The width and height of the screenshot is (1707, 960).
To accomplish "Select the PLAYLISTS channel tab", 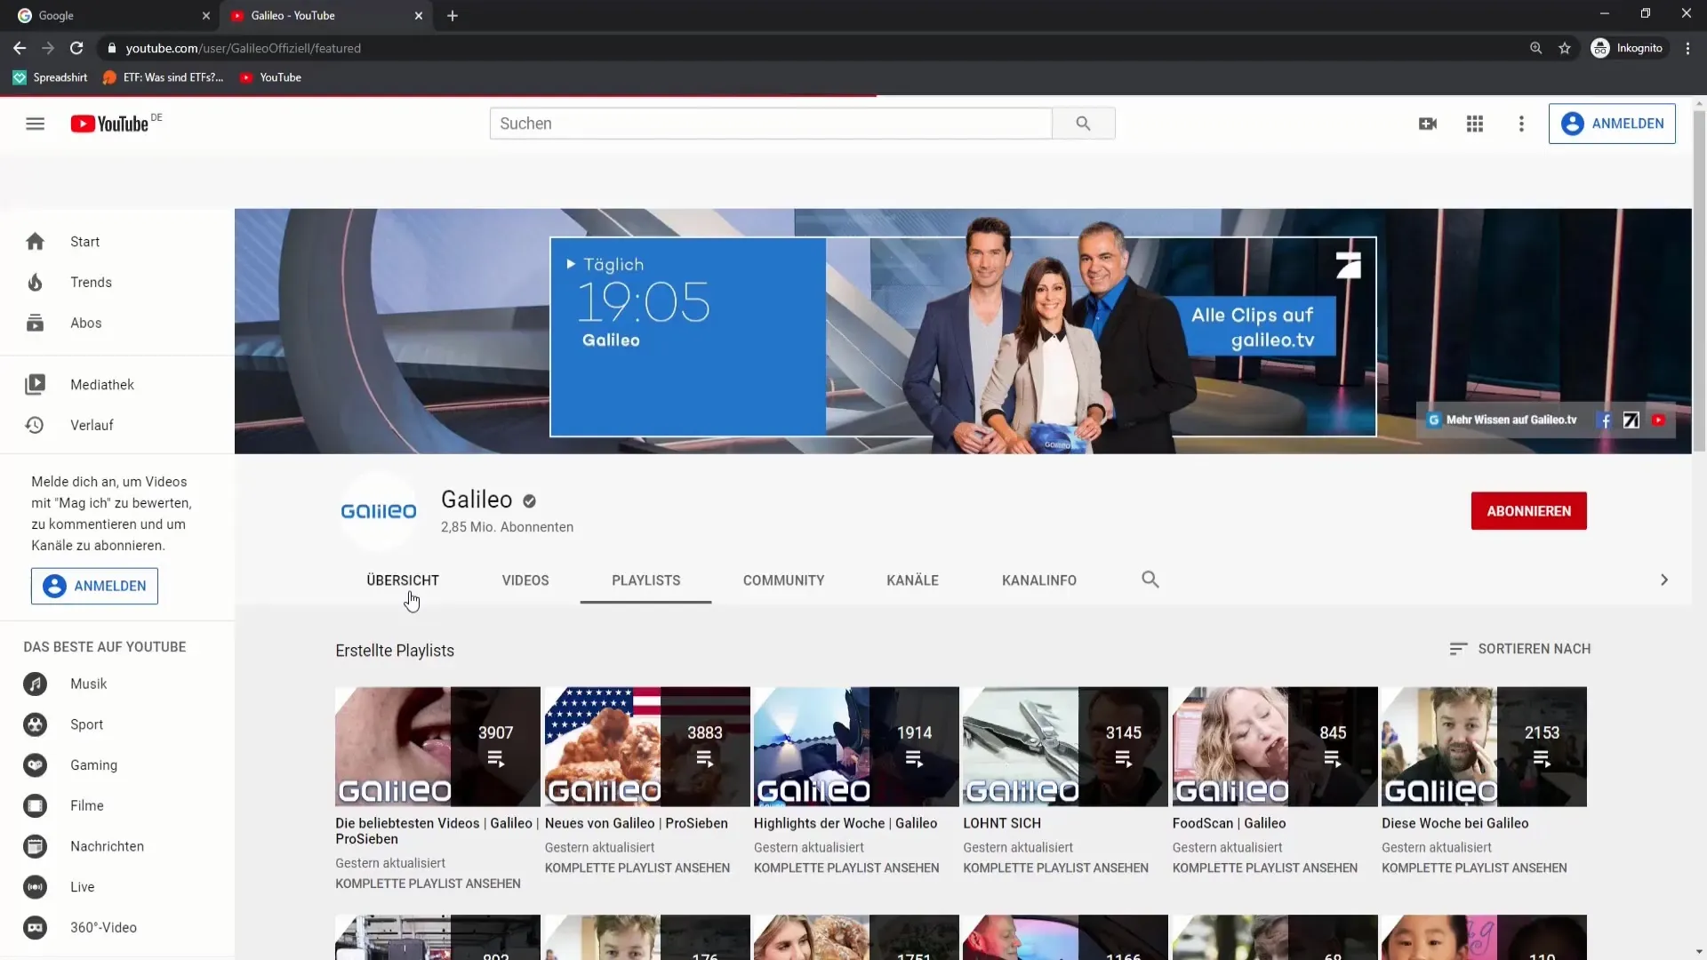I will (x=645, y=580).
